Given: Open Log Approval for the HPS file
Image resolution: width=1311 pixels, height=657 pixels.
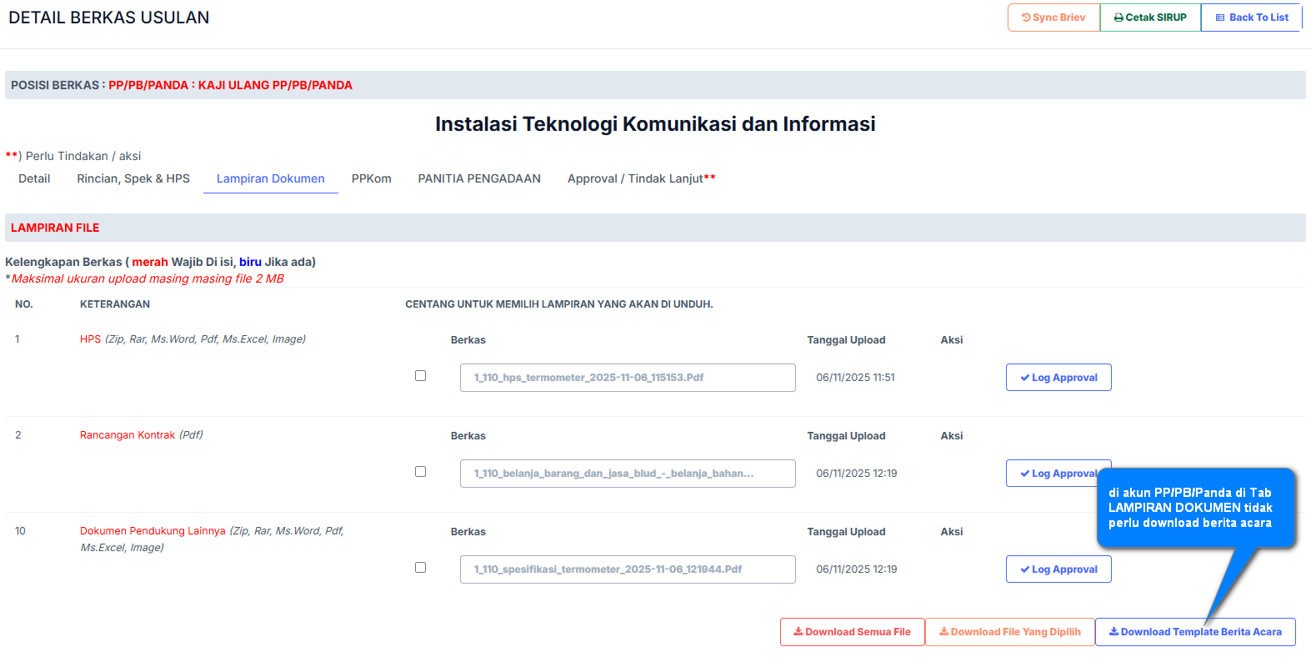Looking at the screenshot, I should 1058,378.
